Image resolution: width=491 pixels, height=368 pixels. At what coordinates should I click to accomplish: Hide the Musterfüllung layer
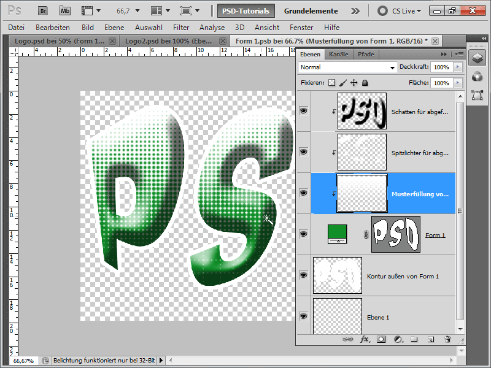coord(303,193)
